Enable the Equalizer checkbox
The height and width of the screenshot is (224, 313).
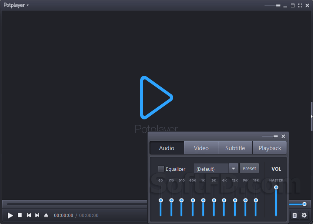coord(161,169)
